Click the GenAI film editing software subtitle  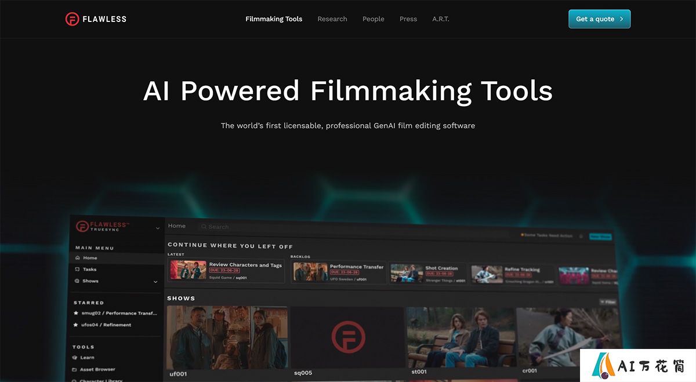[x=348, y=125]
